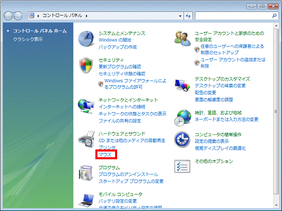The height and width of the screenshot is (211, 282).
Task: Click the Desktop Customization monitor icon
Action: [182, 85]
